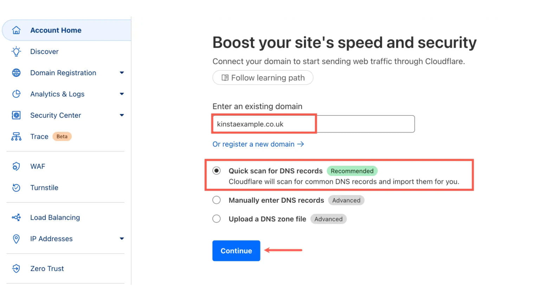Select Quick scan for DNS records radio

(x=217, y=171)
